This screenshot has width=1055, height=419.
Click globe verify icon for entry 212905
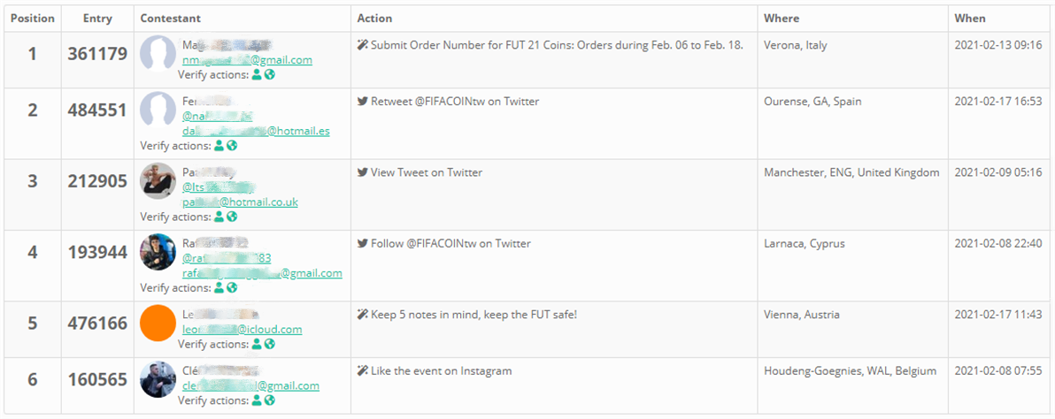pyautogui.click(x=232, y=217)
